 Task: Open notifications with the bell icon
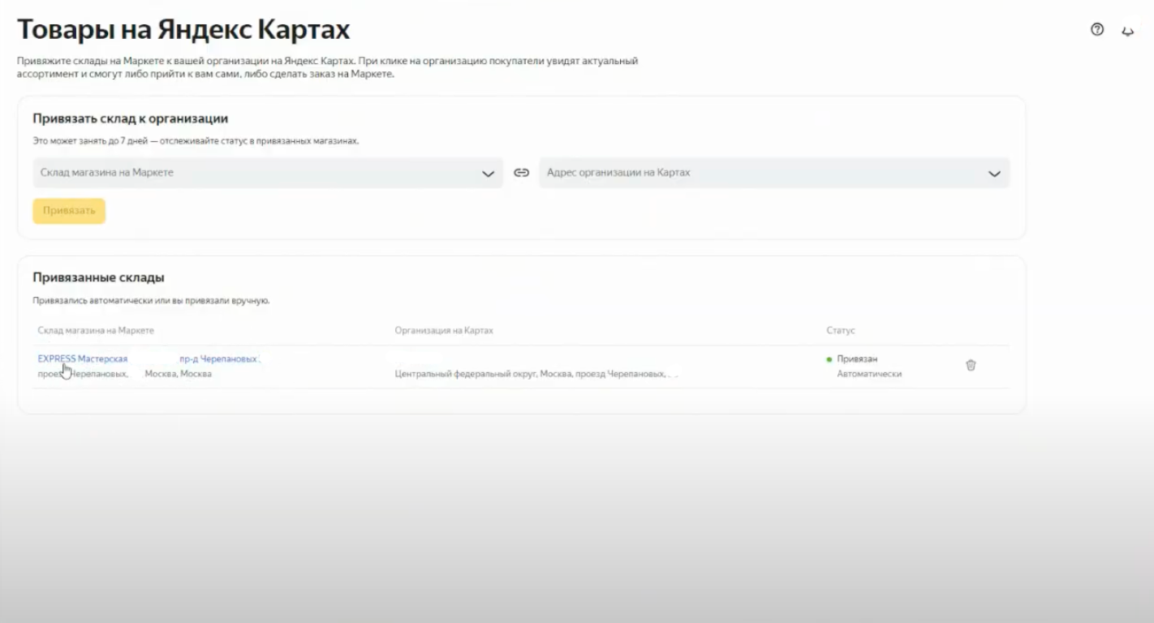click(1127, 31)
